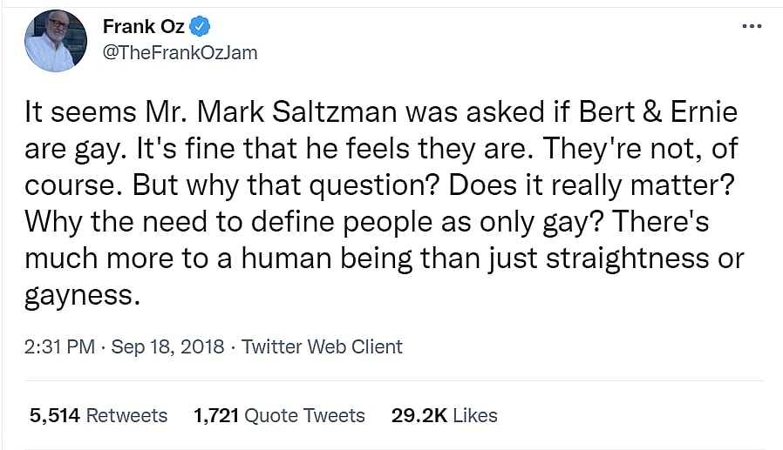View the 5,514 Retweets list
Screen dimensions: 783x450
98,415
